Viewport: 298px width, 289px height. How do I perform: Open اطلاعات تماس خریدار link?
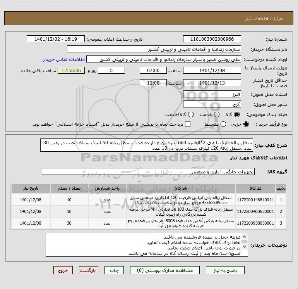(x=64, y=59)
